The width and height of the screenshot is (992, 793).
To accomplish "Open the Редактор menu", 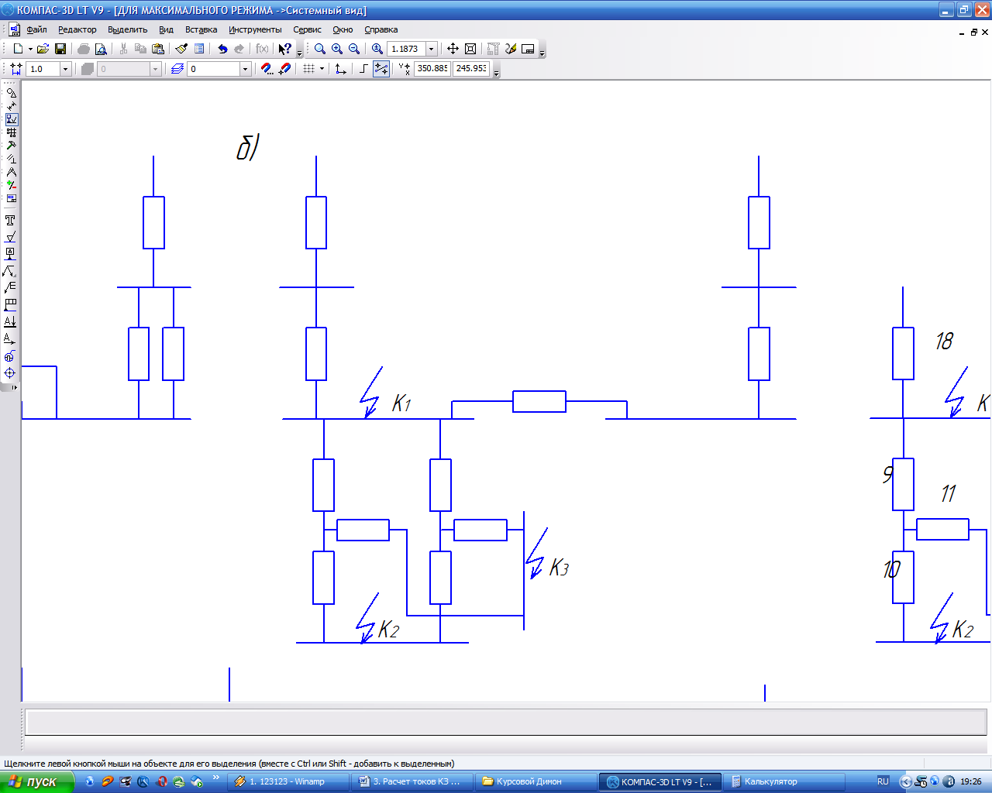I will point(77,29).
